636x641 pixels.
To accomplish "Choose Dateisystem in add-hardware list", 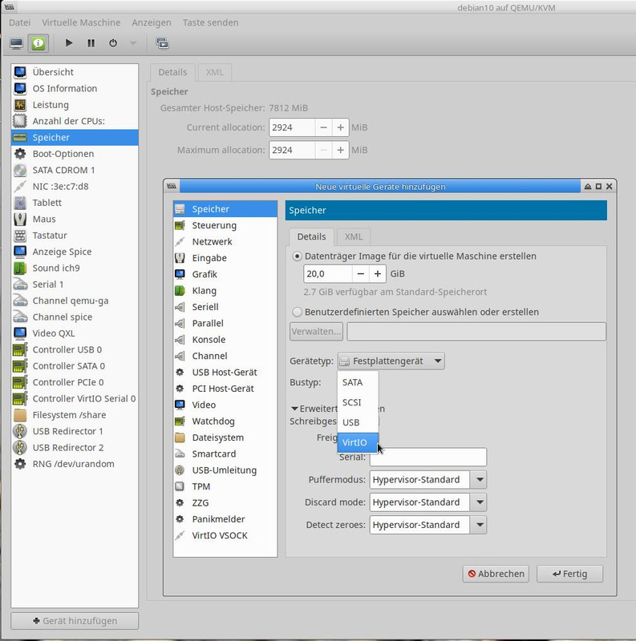I will pos(225,437).
